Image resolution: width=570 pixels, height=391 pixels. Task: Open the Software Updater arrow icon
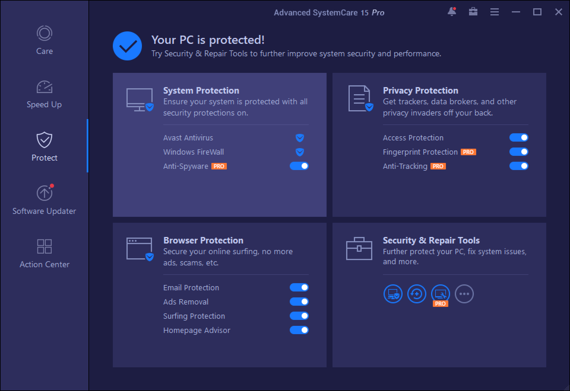[x=45, y=193]
